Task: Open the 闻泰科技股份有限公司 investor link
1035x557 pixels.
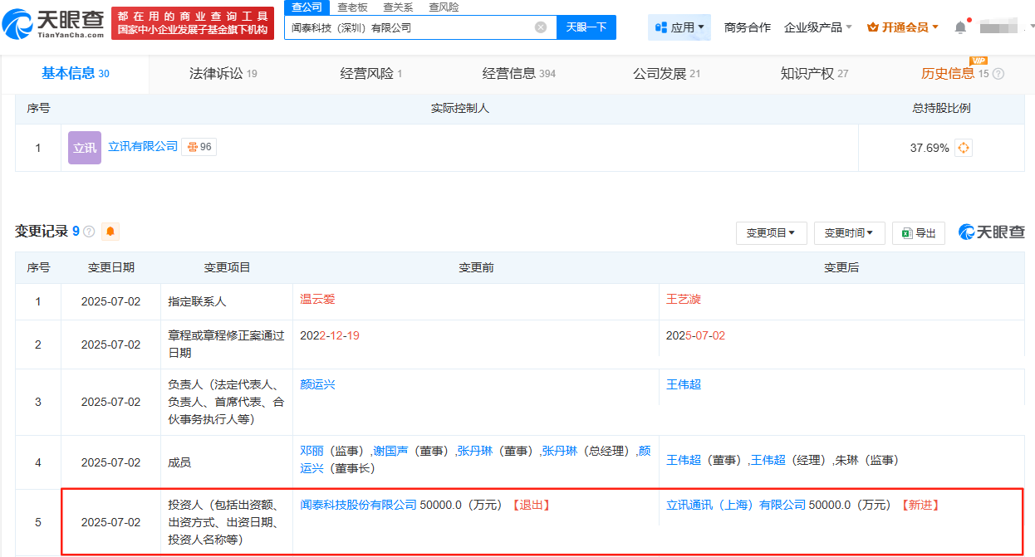Action: click(x=358, y=505)
